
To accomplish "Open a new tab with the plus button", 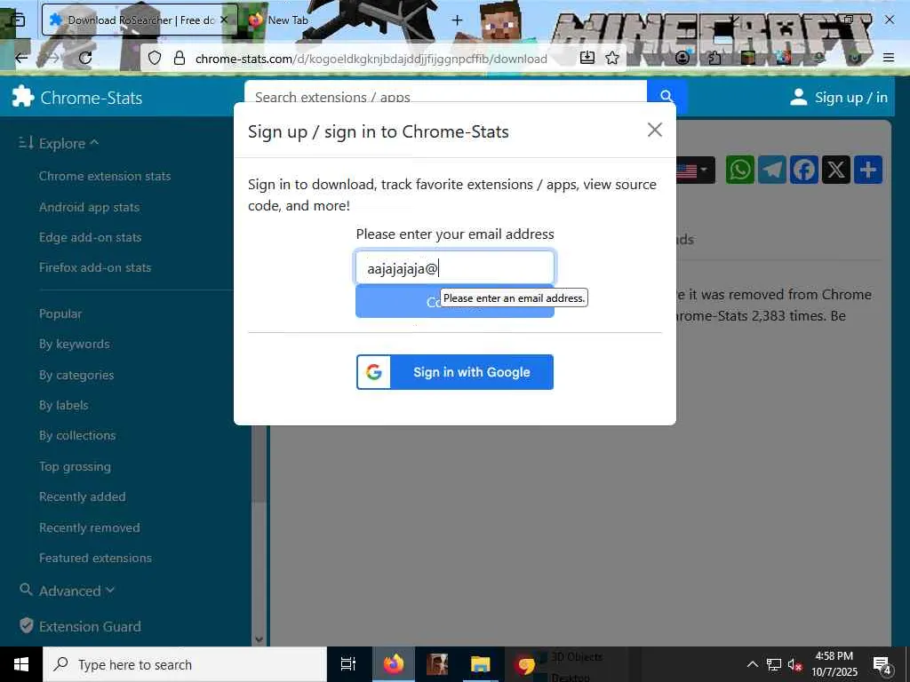I will tap(458, 20).
